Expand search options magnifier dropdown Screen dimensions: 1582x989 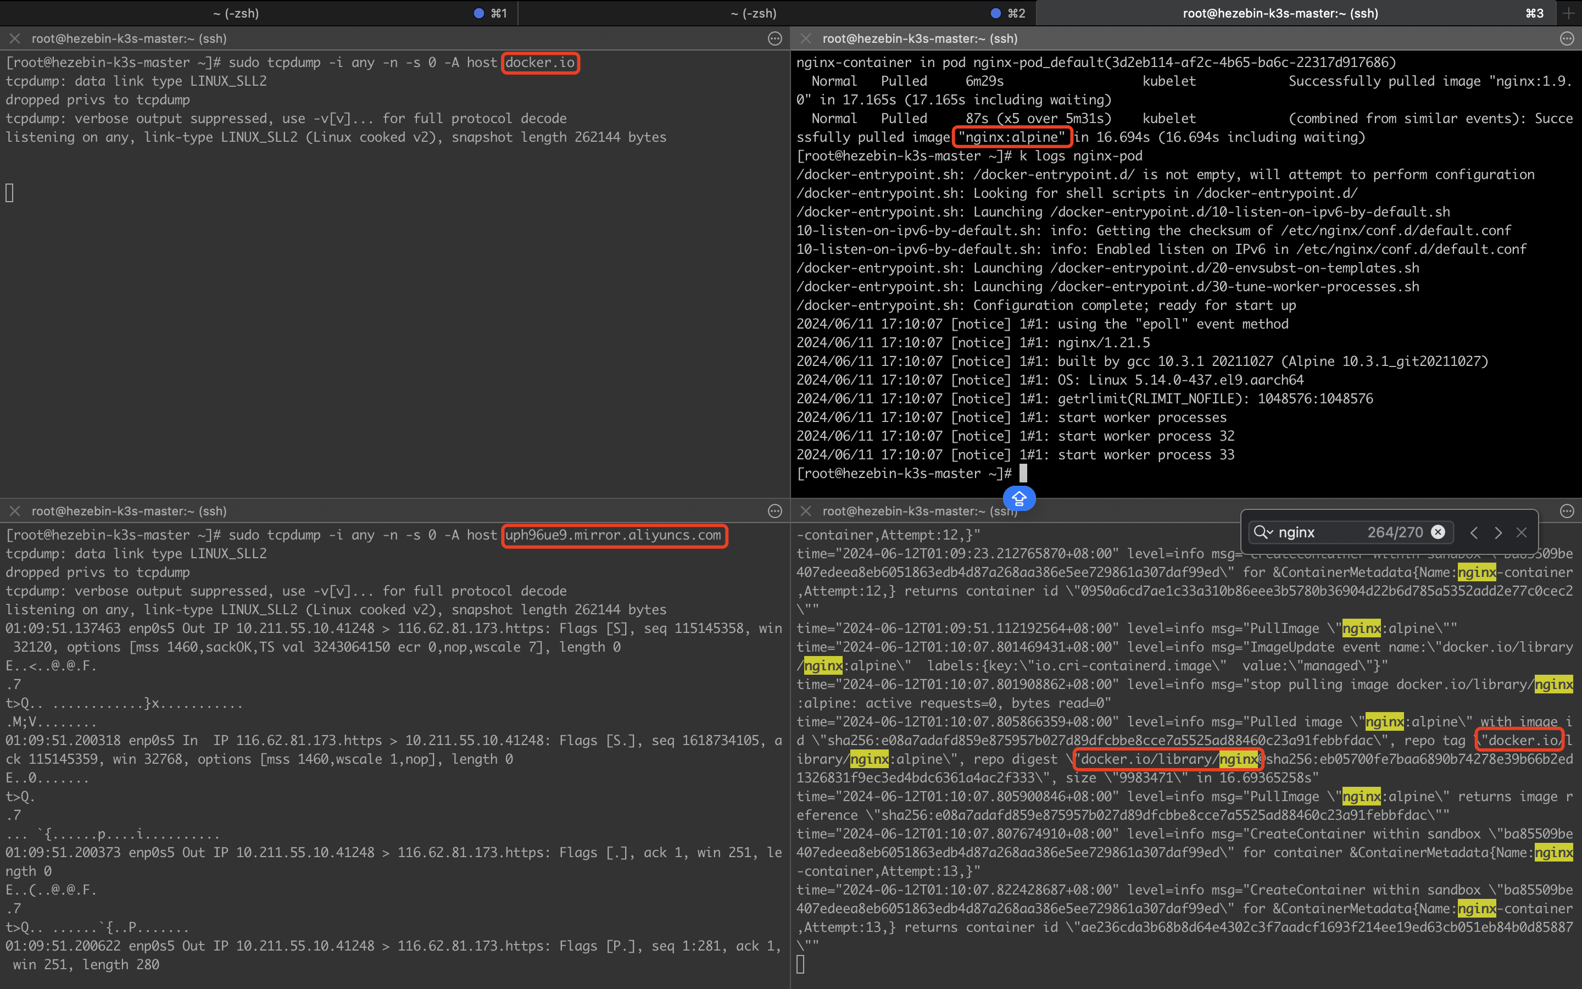pyautogui.click(x=1263, y=532)
